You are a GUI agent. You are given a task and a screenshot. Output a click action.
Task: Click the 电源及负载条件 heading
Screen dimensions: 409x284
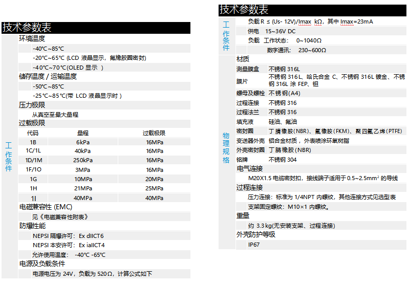(x=42, y=264)
